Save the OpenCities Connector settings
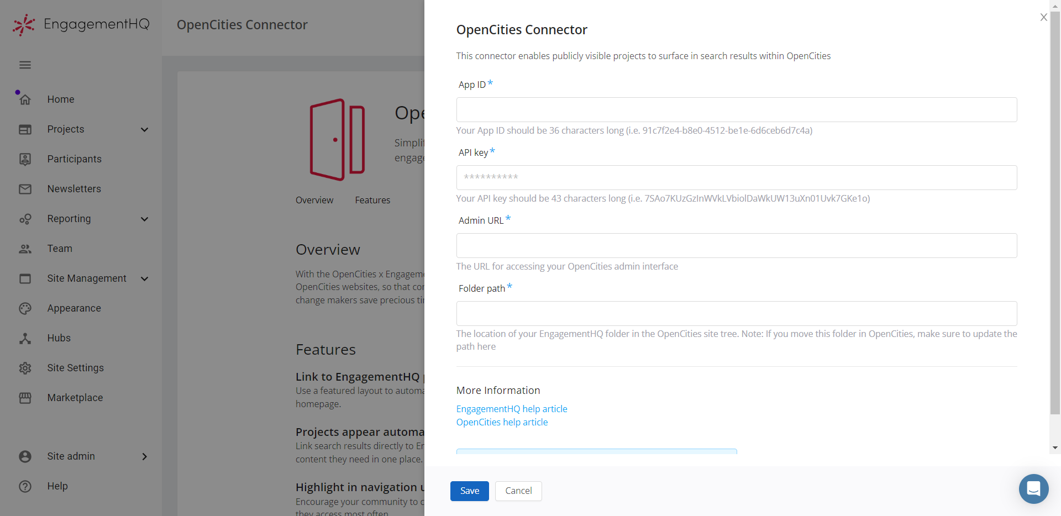Screen dimensions: 1061x516 coord(469,491)
